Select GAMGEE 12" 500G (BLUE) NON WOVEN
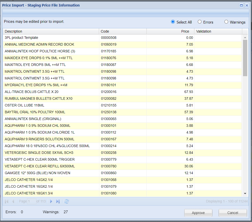The height and width of the screenshot is (222, 252). point(122,173)
